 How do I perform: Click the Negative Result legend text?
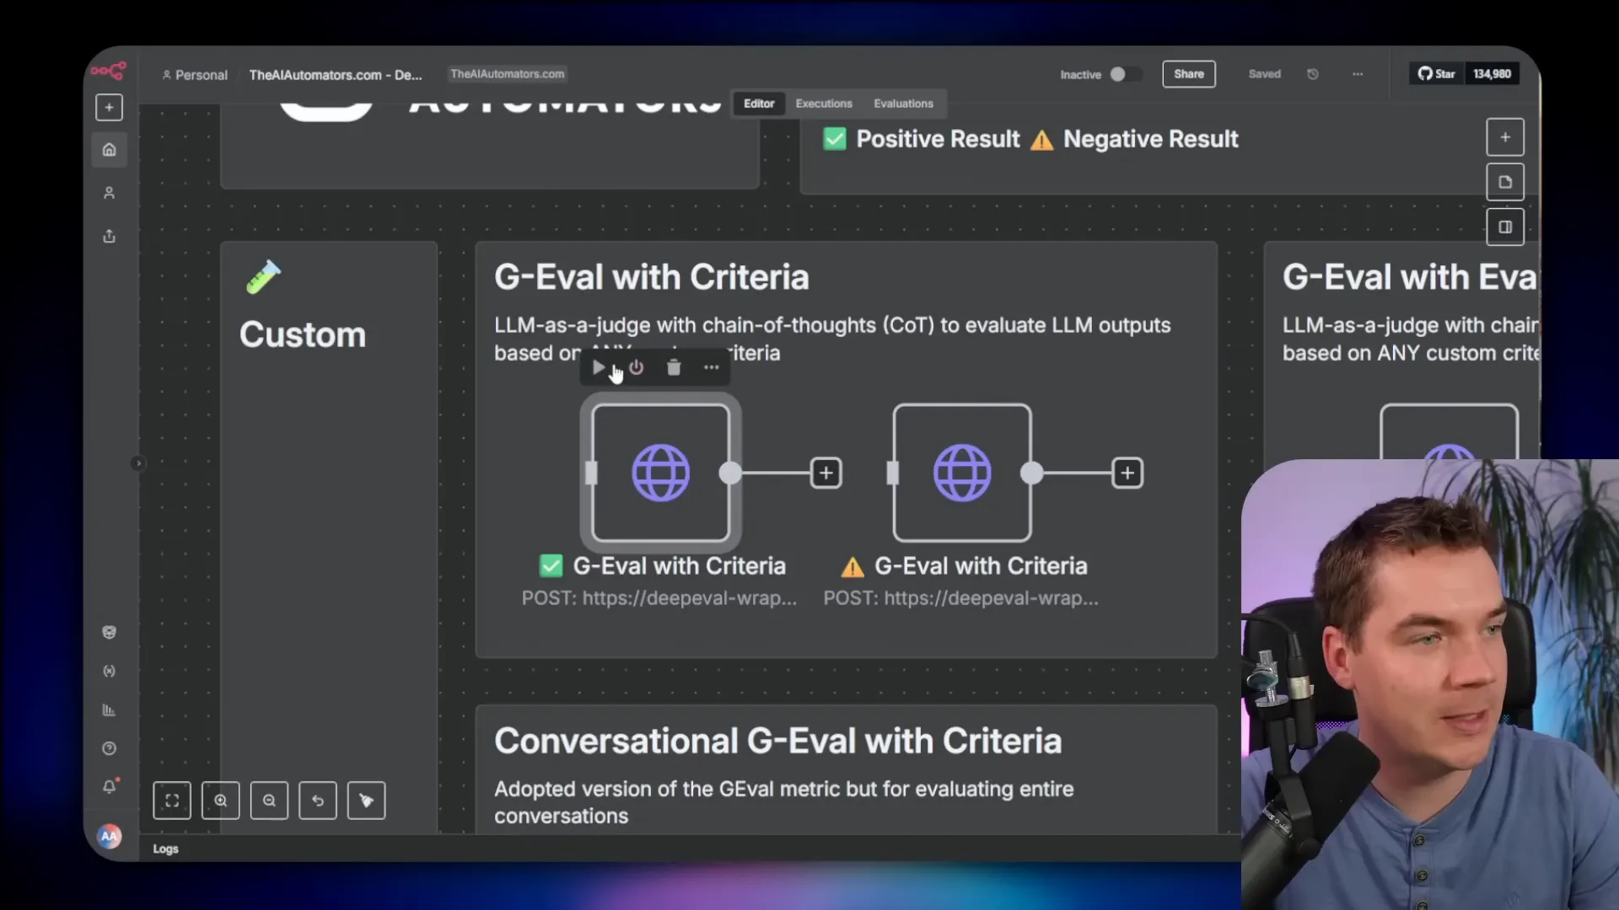1151,139
